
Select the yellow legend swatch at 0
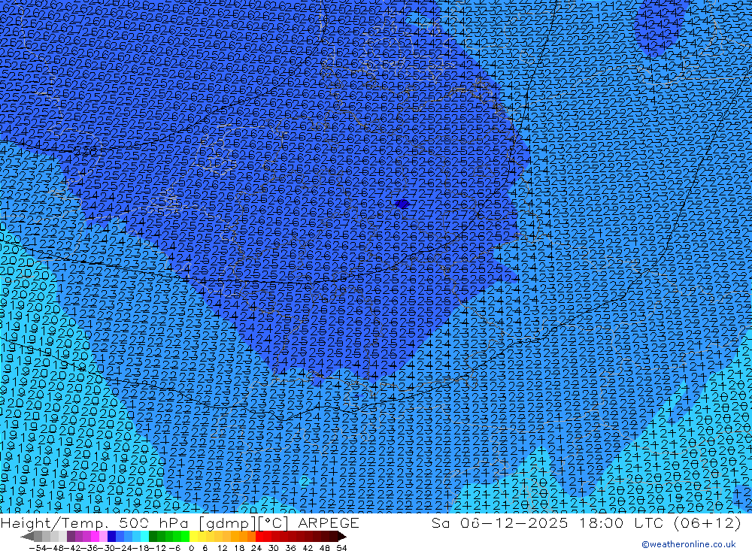[194, 536]
